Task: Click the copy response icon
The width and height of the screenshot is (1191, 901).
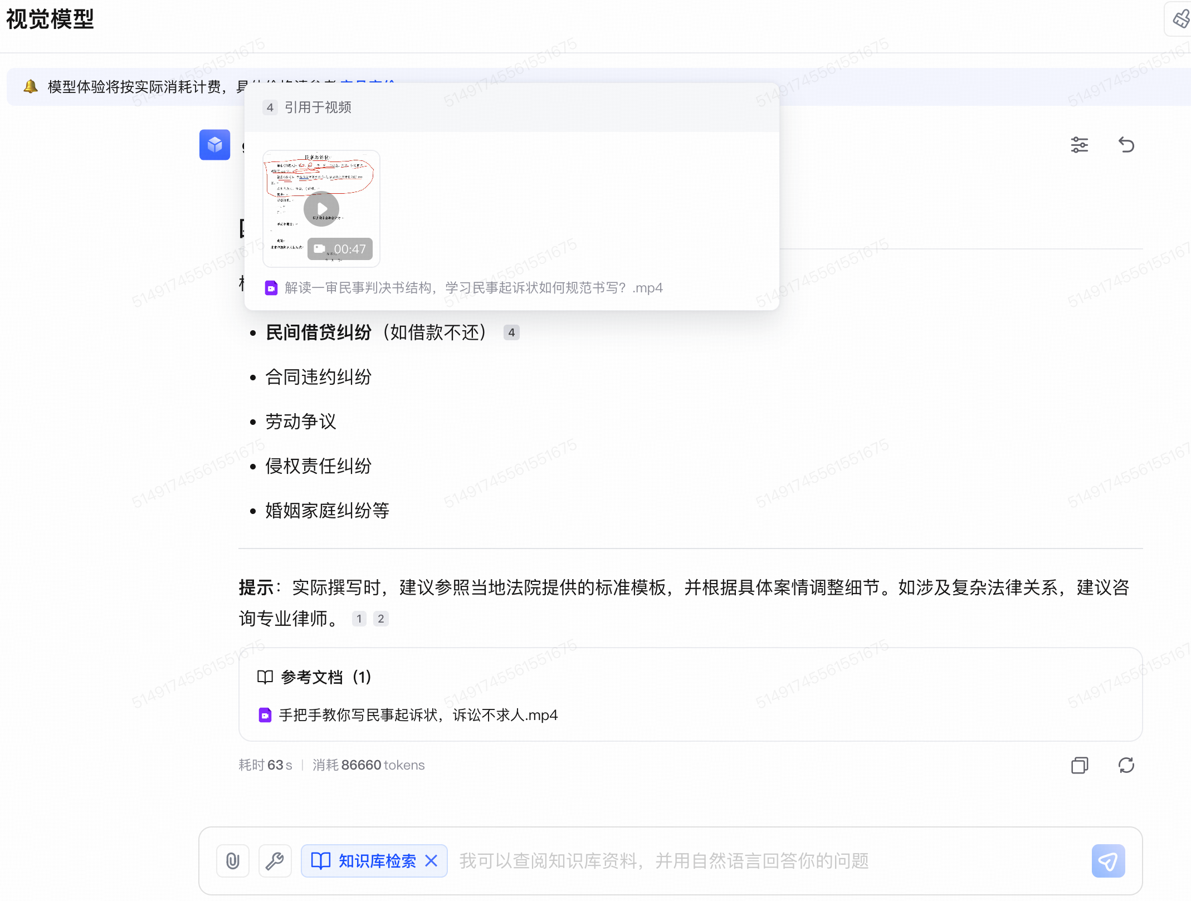Action: pos(1079,765)
